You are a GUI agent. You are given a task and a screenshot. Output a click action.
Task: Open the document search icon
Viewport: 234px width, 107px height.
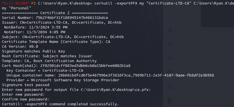point(170,86)
